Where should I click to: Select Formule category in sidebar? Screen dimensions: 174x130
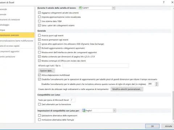17,14
